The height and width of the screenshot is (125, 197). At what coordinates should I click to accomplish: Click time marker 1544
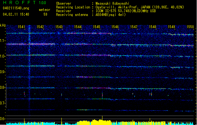pos(78,27)
